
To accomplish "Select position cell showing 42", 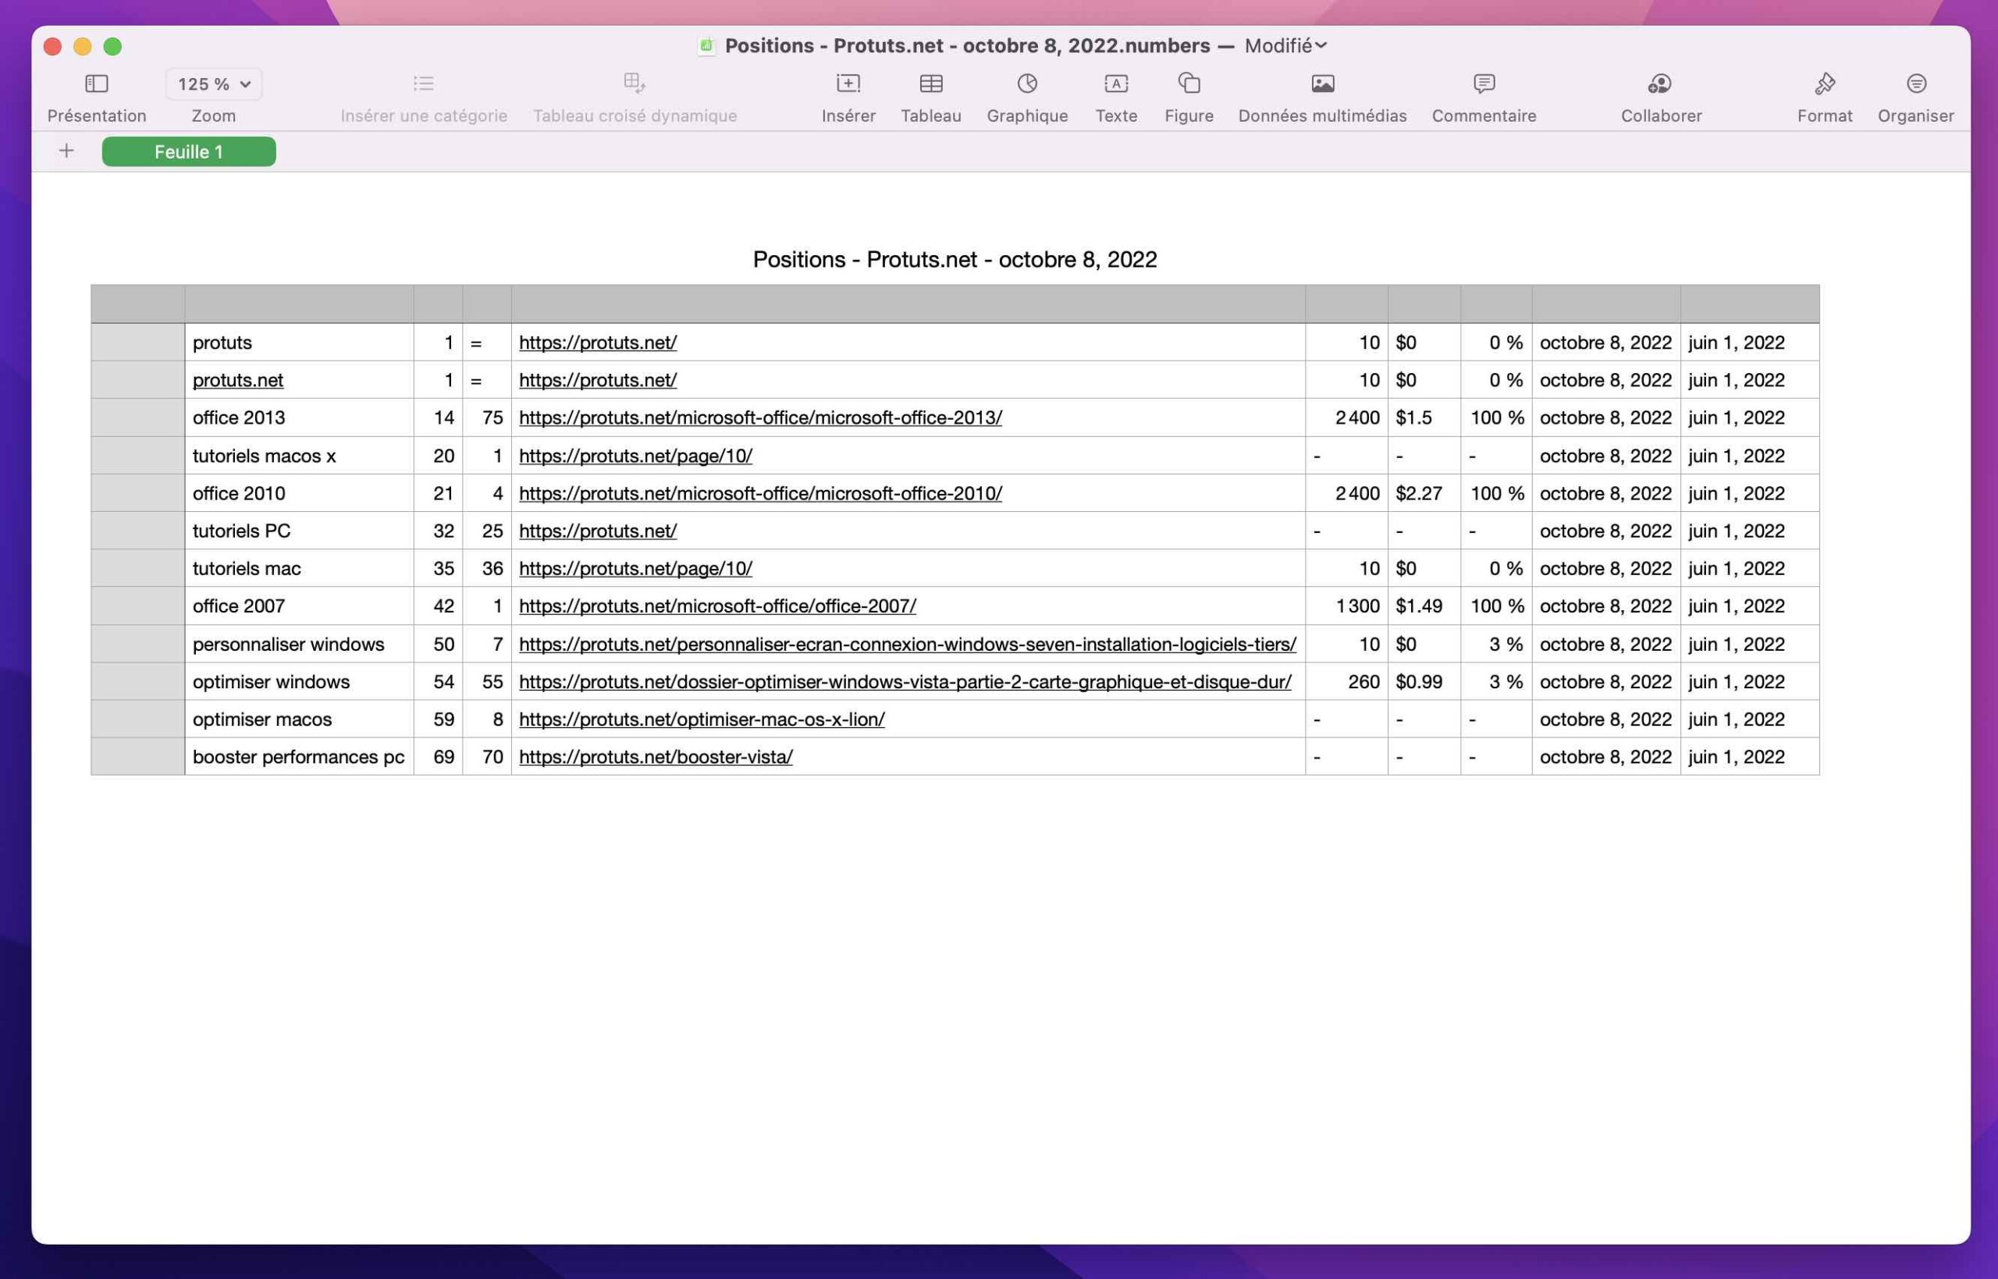I will tap(438, 606).
